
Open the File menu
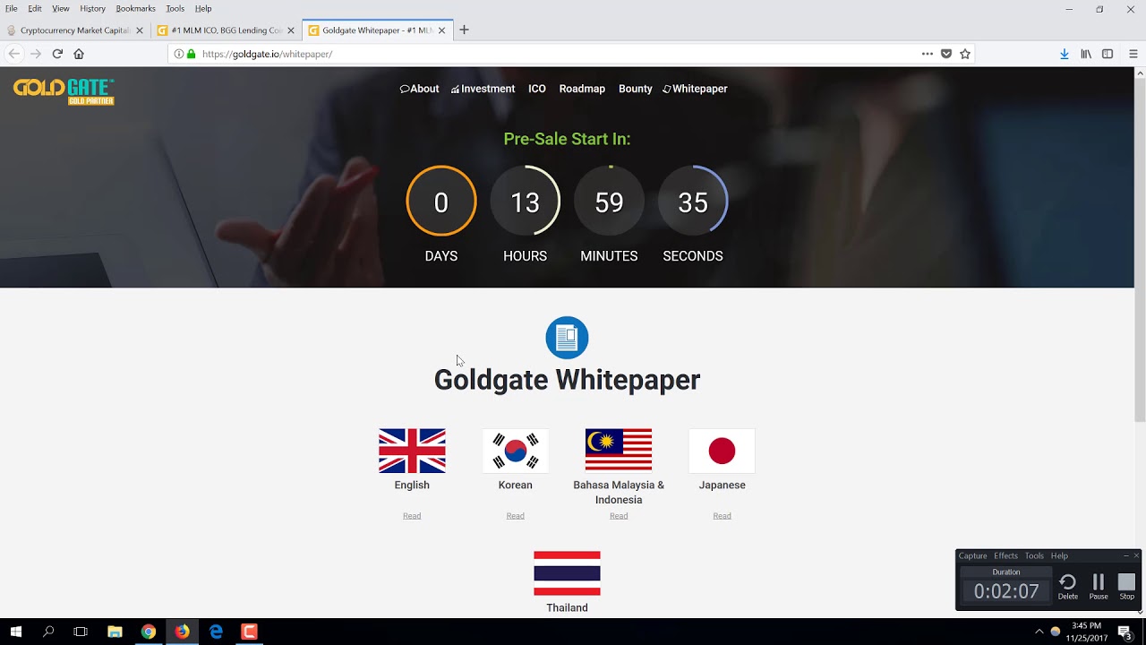[x=11, y=8]
